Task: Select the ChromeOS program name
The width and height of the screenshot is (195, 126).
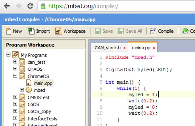Action: coord(38,76)
